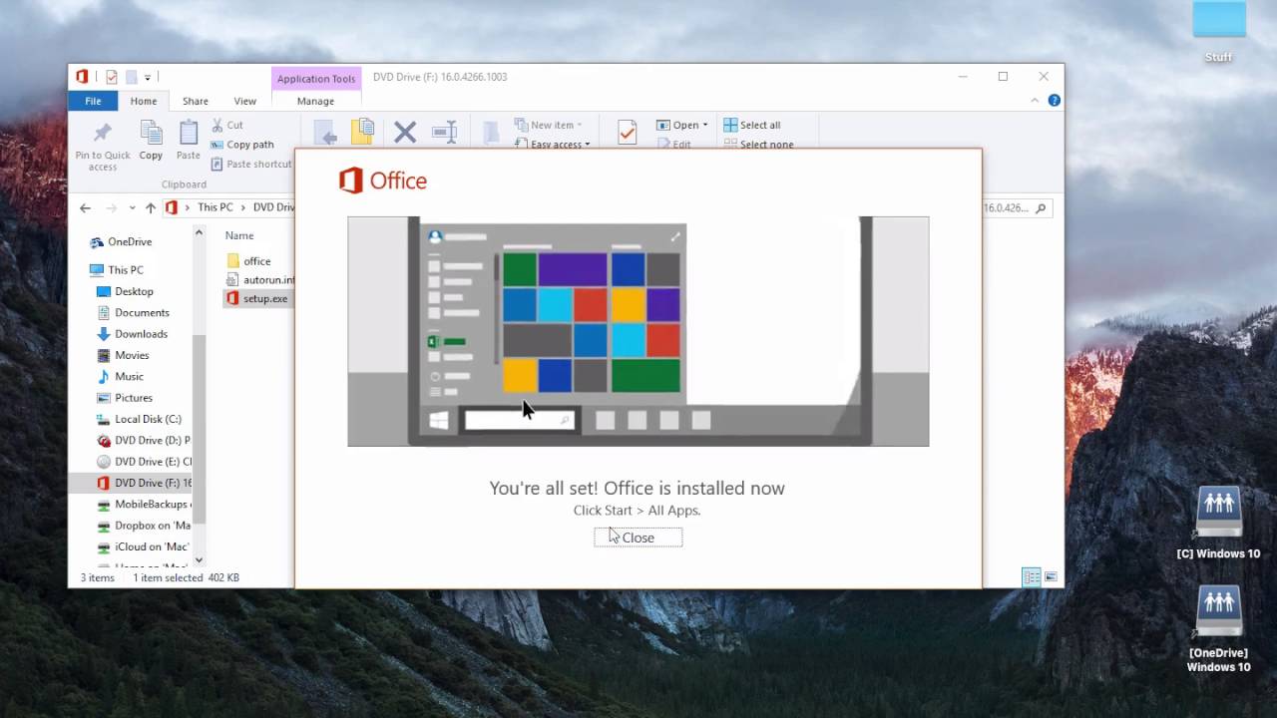Screen dimensions: 1277x718
Task: Switch to Large icons view in status bar
Action: [1051, 577]
